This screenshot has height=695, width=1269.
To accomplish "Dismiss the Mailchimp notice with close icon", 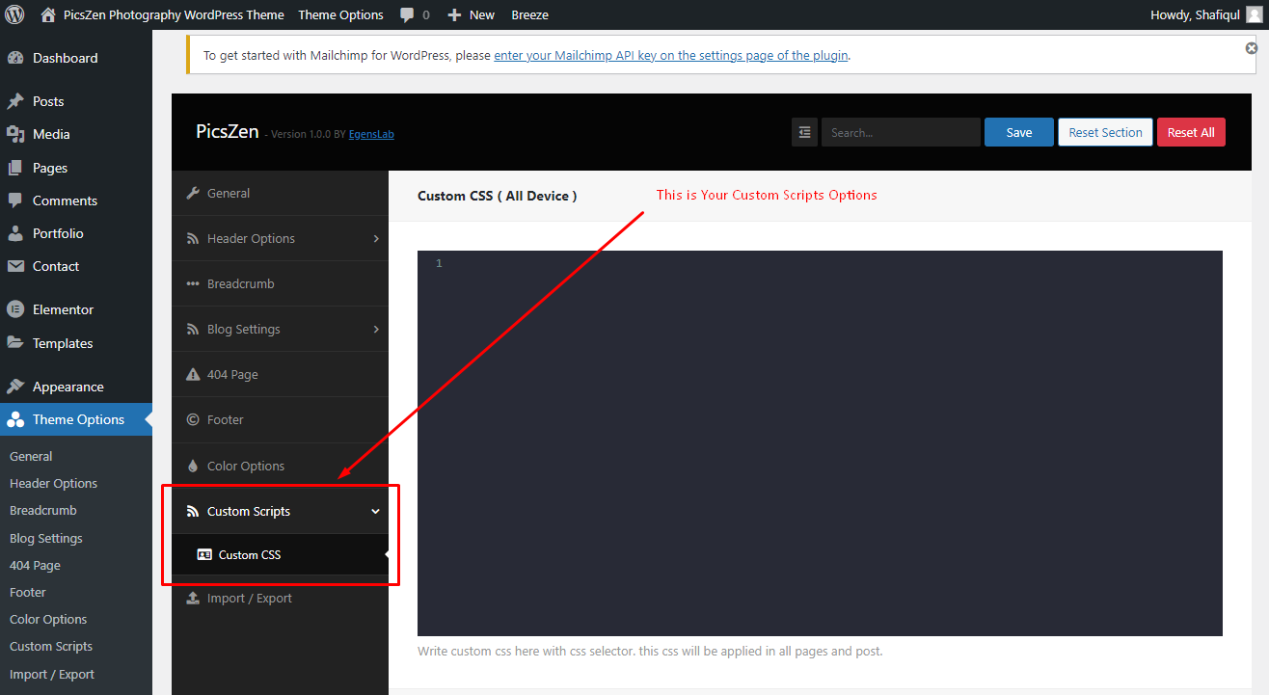I will click(x=1251, y=47).
